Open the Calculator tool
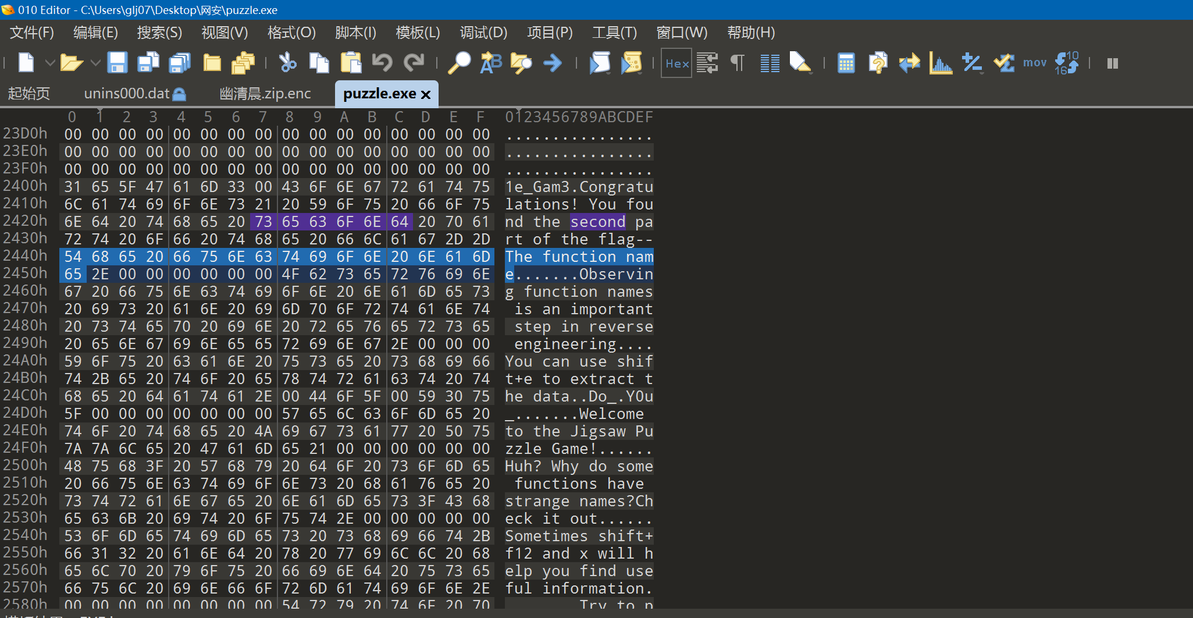This screenshot has width=1193, height=618. [846, 63]
